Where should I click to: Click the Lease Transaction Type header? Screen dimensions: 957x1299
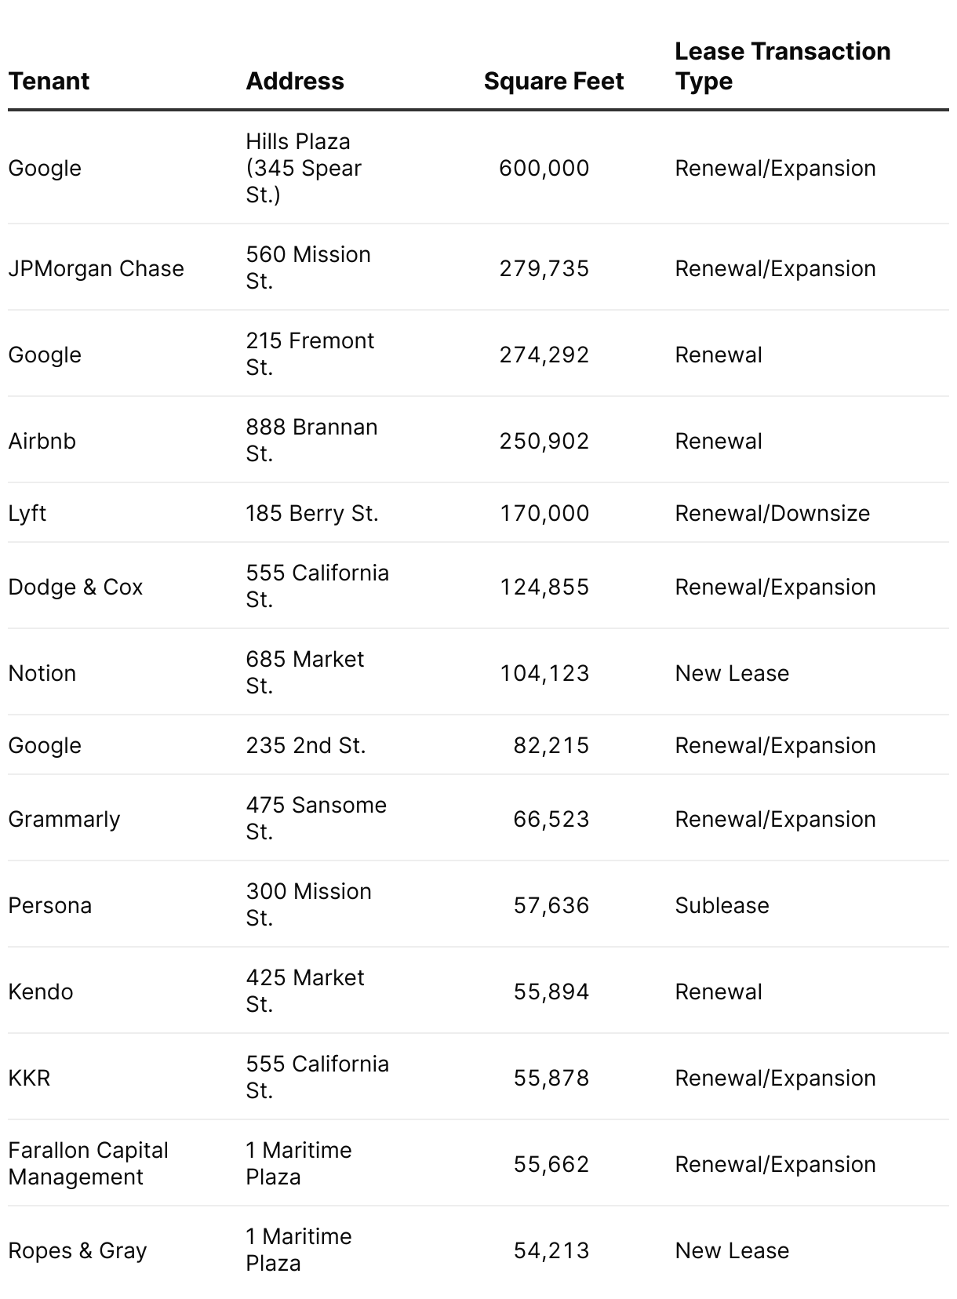click(782, 66)
